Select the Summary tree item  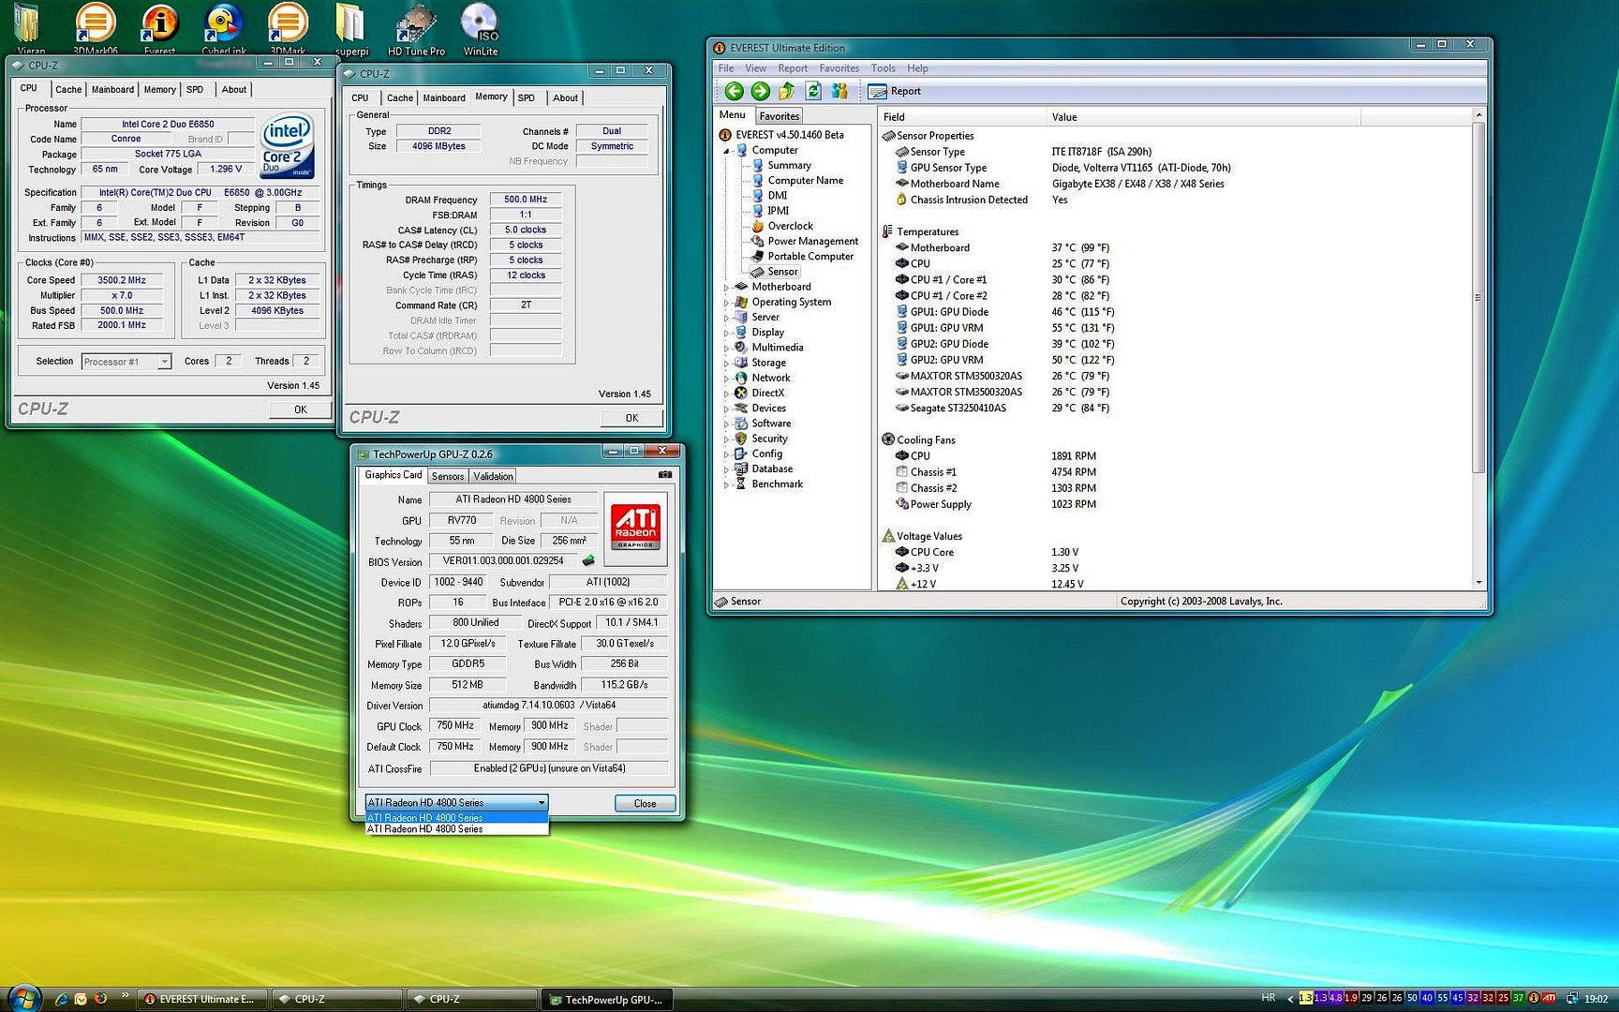(x=789, y=165)
